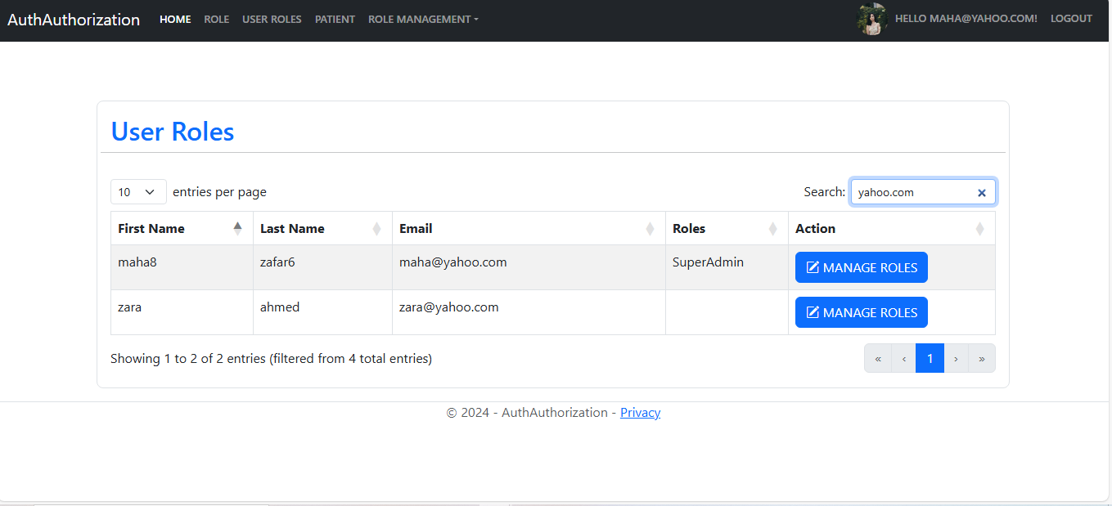Sort by the First Name column header

(x=182, y=228)
